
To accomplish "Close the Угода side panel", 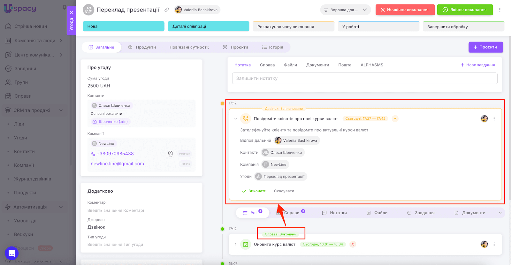I will (71, 12).
